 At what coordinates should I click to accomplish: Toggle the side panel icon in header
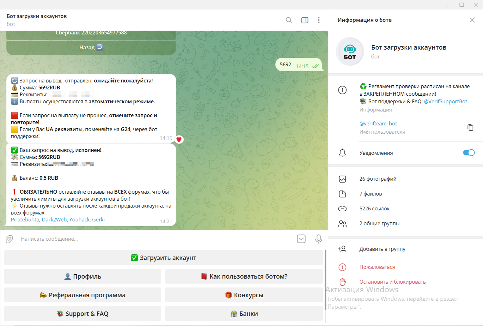click(305, 20)
